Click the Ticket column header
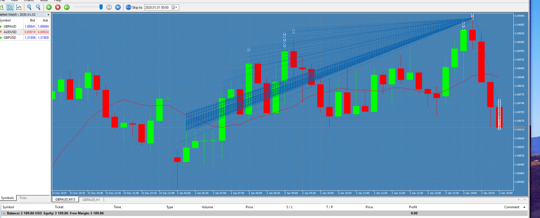 pyautogui.click(x=71, y=207)
